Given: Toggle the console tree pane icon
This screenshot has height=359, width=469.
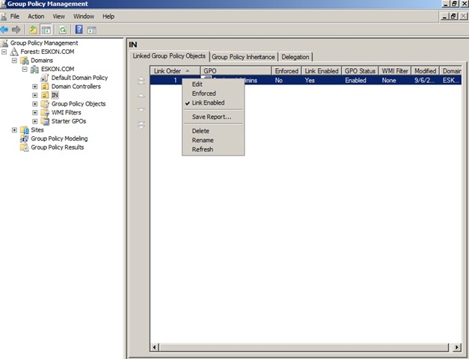Looking at the screenshot, I should 46,30.
